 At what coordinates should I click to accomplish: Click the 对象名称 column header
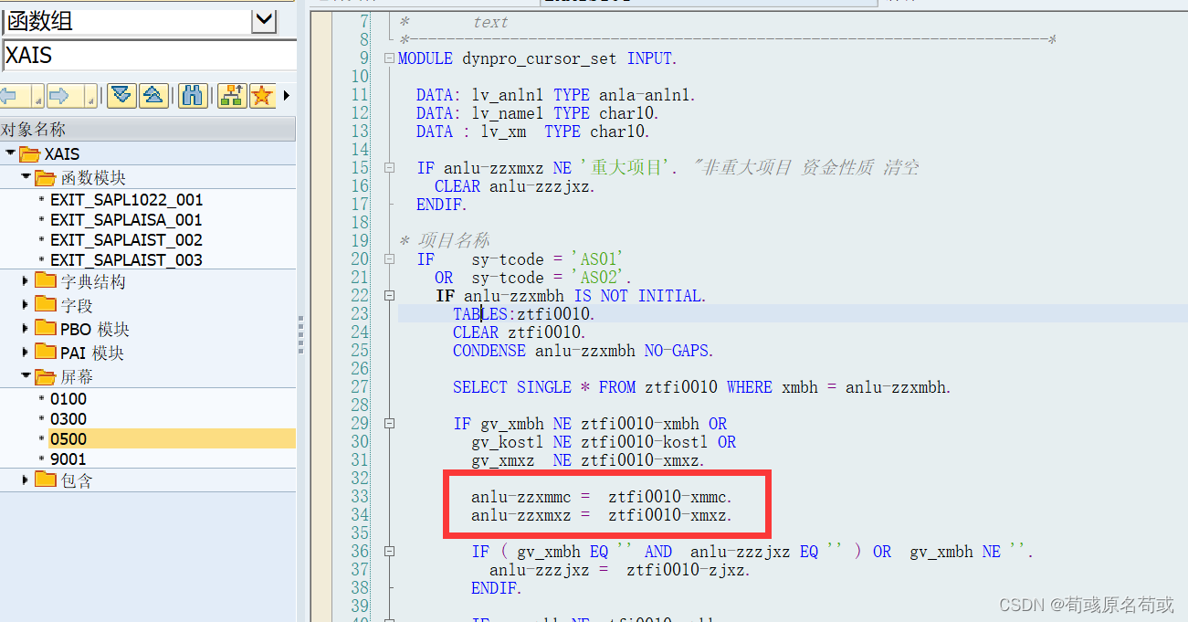point(148,129)
